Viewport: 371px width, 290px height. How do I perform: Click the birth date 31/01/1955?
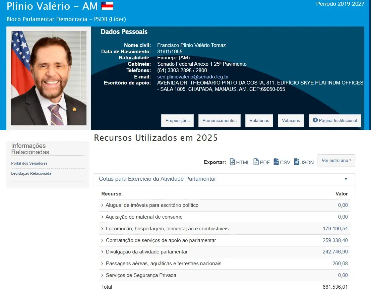click(x=170, y=52)
